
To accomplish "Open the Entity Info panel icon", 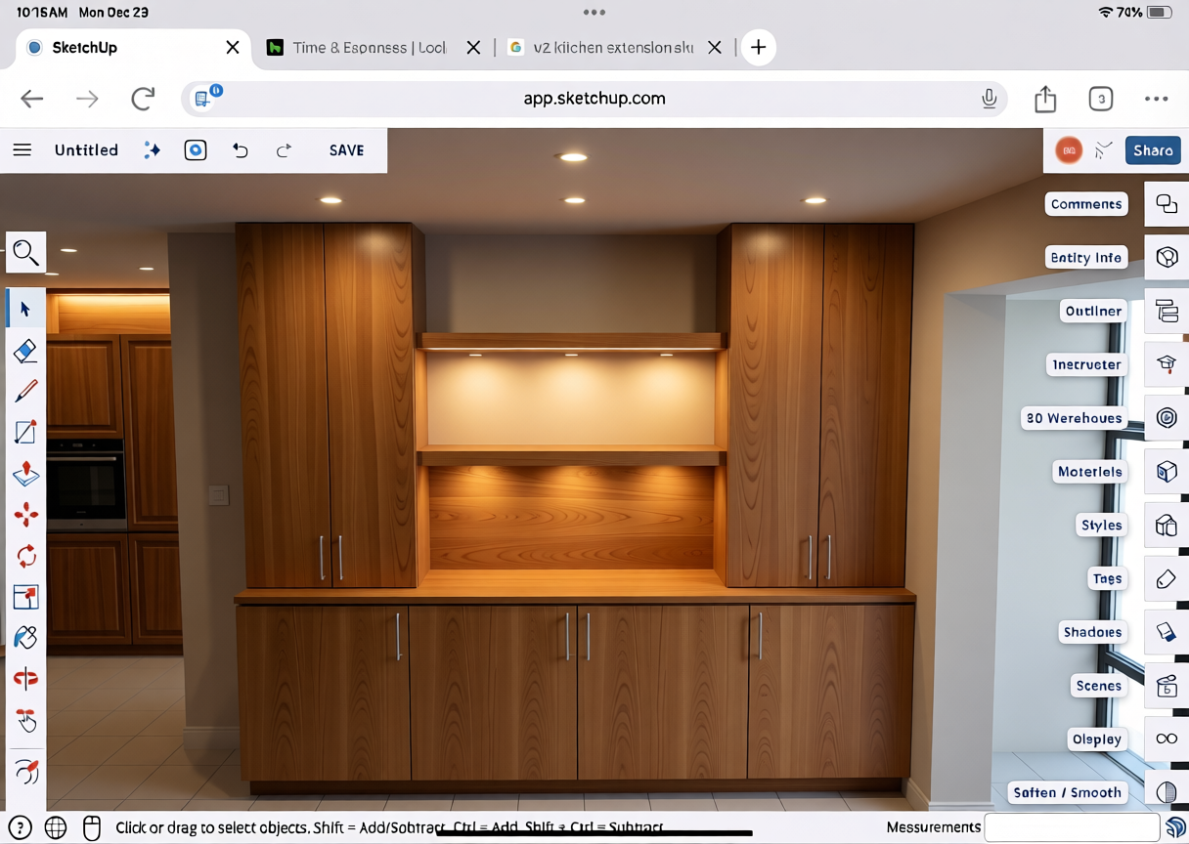I will tap(1167, 257).
